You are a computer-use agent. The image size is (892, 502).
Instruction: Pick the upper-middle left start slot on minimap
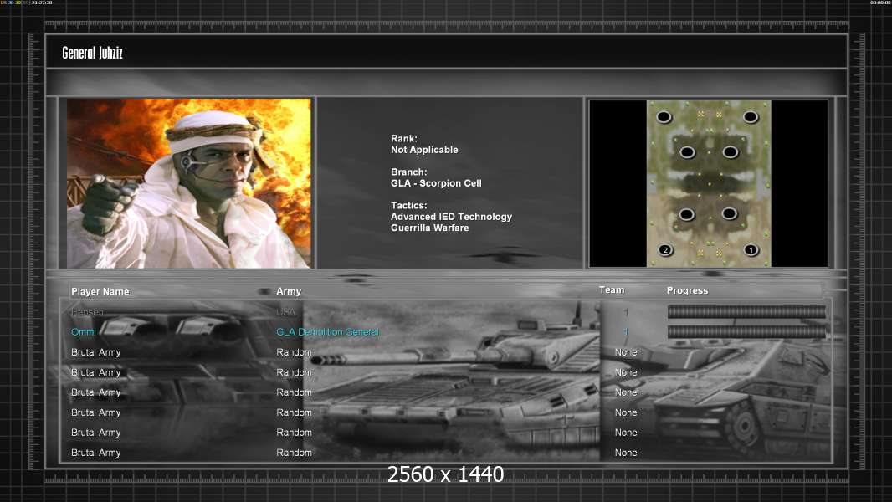687,152
